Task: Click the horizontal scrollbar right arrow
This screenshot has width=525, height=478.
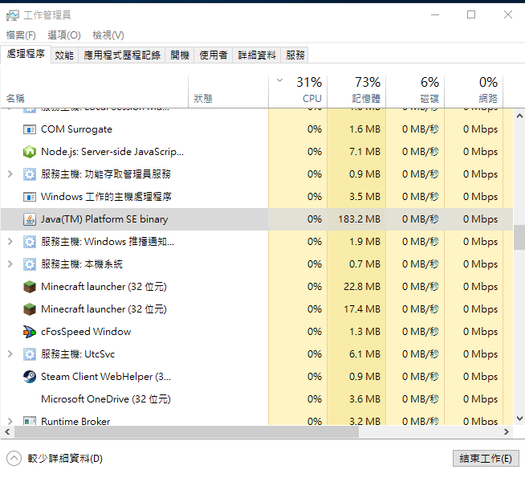Action: point(507,432)
